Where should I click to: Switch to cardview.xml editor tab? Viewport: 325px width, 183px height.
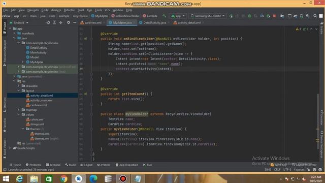(91, 22)
